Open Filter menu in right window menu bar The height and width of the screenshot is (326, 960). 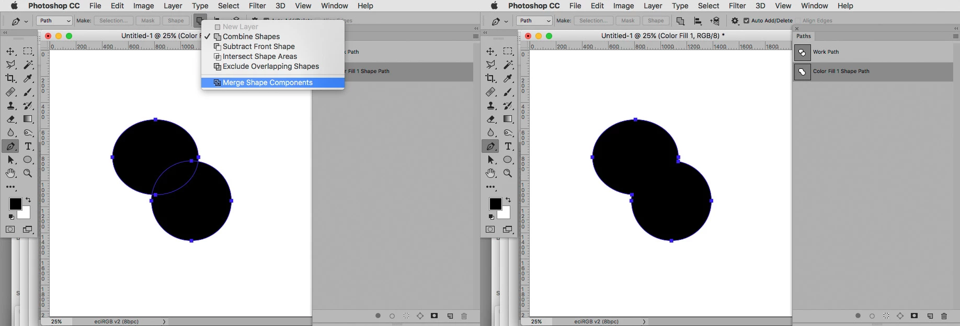pyautogui.click(x=737, y=6)
